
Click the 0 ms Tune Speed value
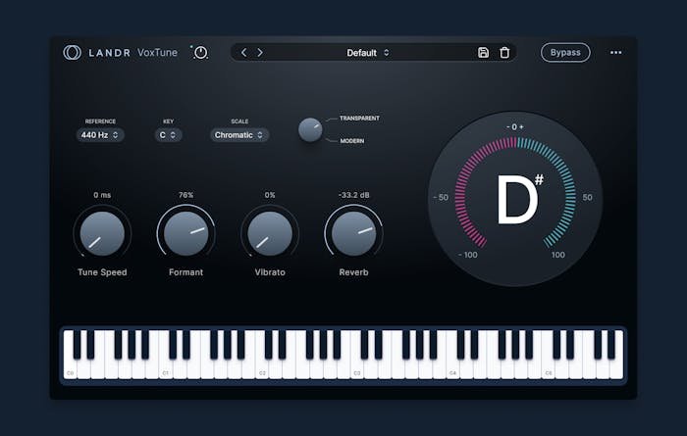pyautogui.click(x=102, y=195)
